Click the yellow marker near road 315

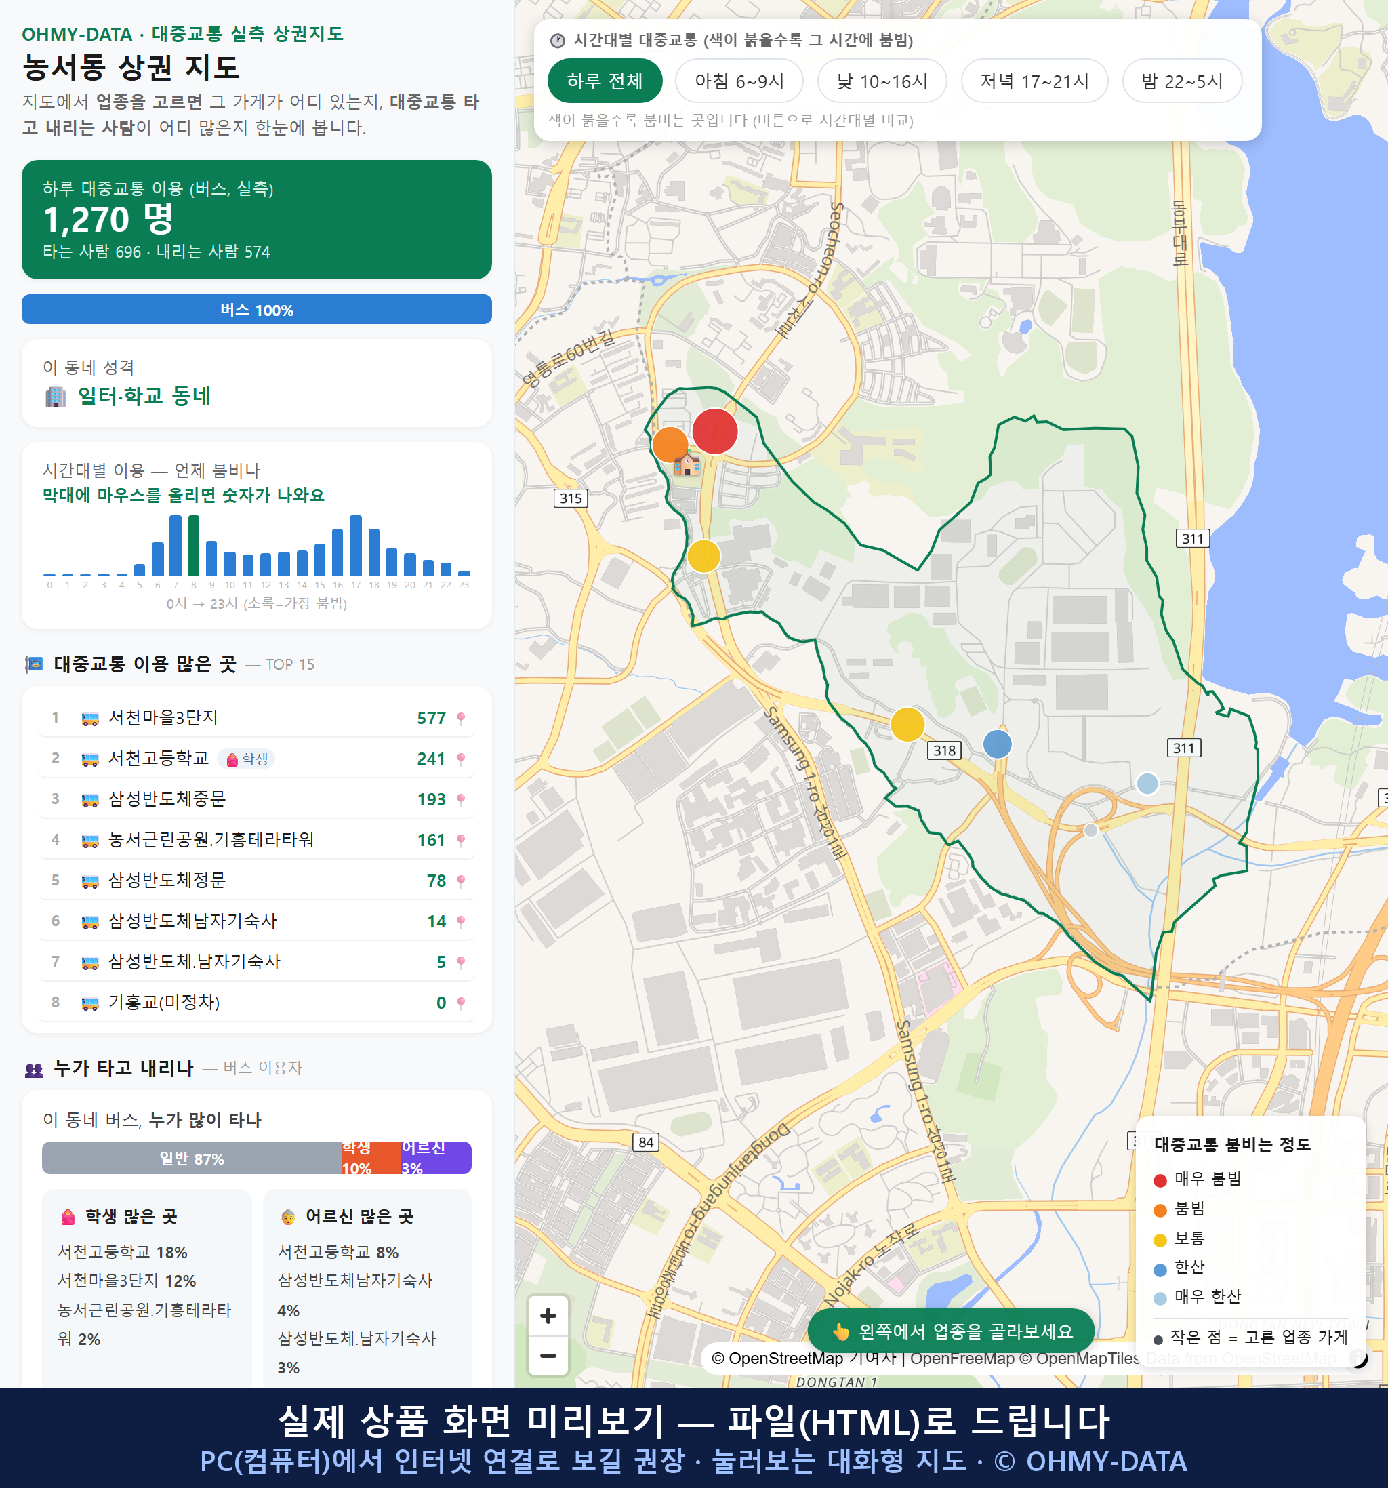[703, 556]
